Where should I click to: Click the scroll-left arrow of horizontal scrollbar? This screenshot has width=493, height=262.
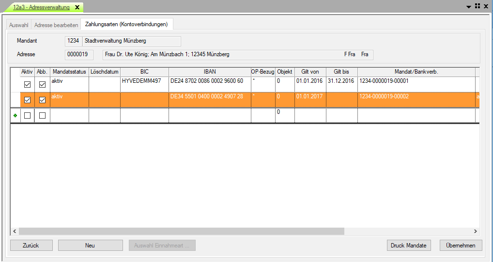pos(14,231)
